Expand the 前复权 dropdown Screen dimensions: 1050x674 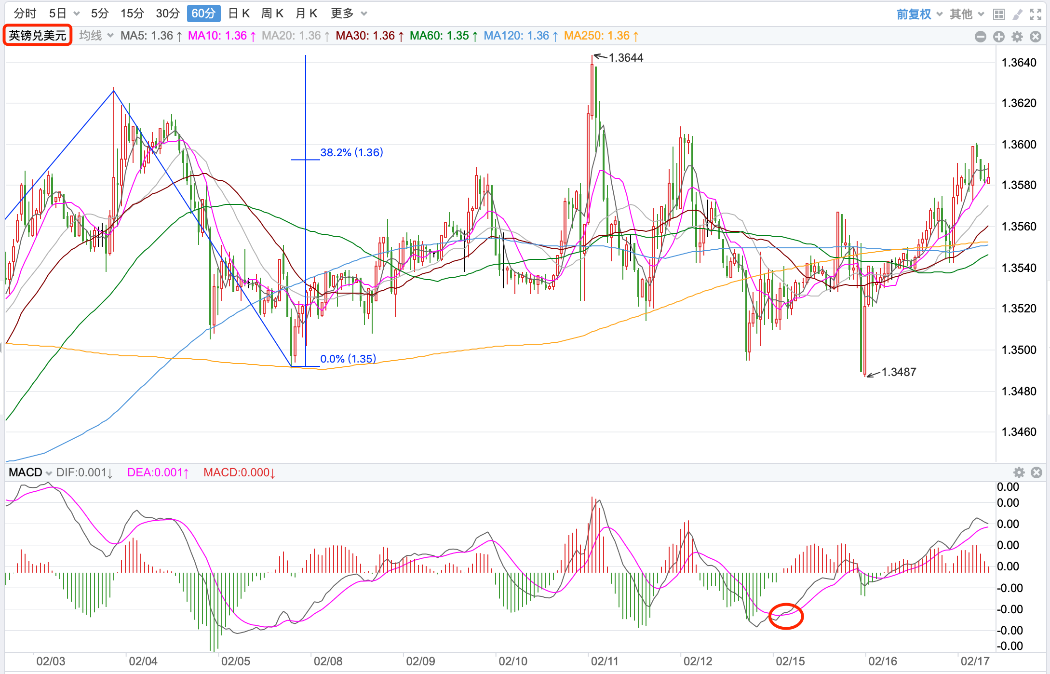pos(919,14)
